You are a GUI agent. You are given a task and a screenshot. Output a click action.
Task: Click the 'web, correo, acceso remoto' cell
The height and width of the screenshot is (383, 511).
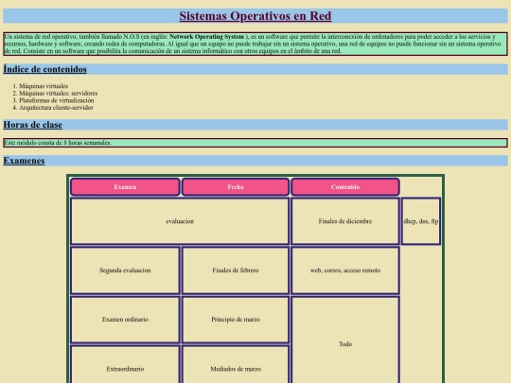345,270
